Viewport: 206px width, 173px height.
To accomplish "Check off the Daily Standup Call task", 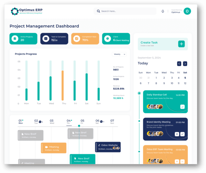I will coord(182,107).
